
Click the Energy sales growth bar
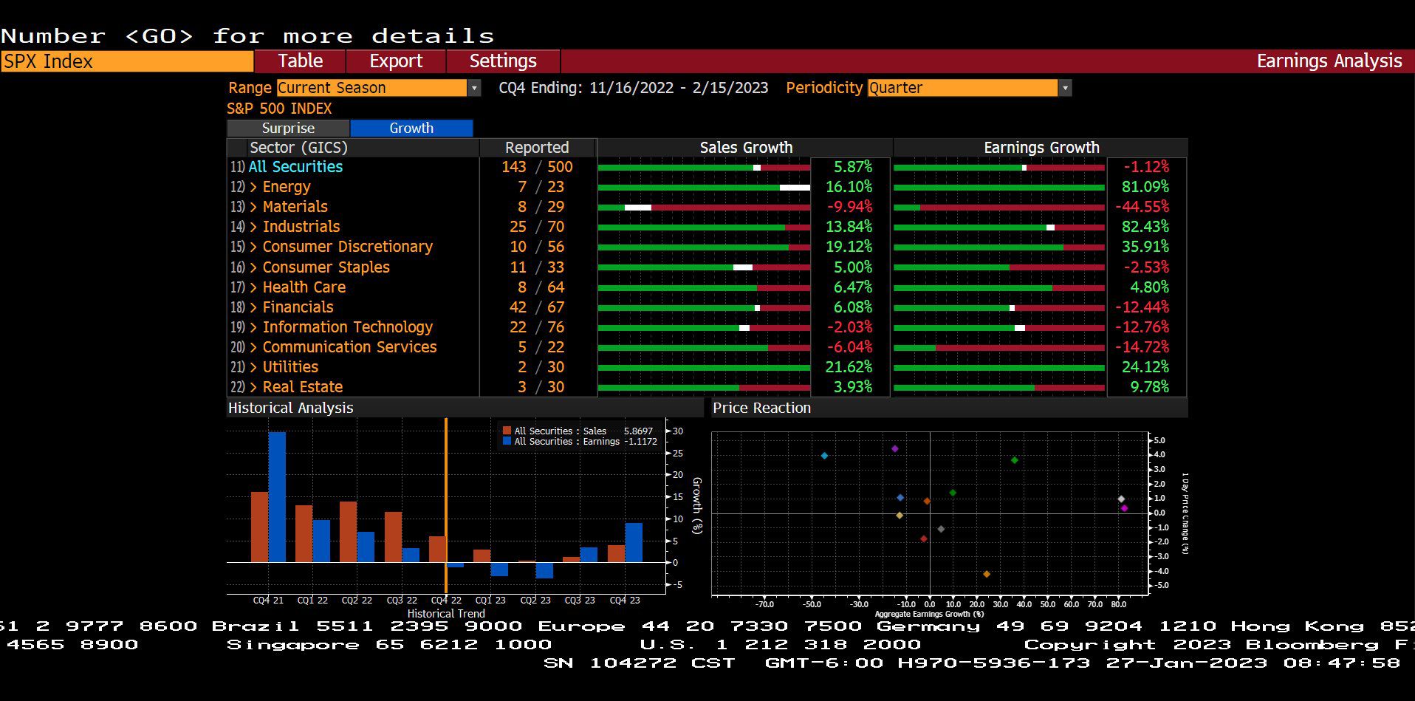704,188
